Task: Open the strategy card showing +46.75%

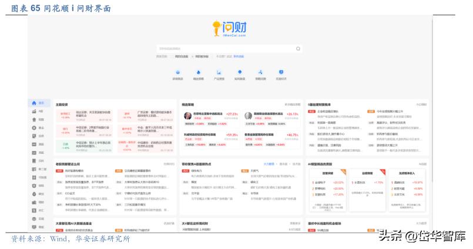Action: pos(271,140)
